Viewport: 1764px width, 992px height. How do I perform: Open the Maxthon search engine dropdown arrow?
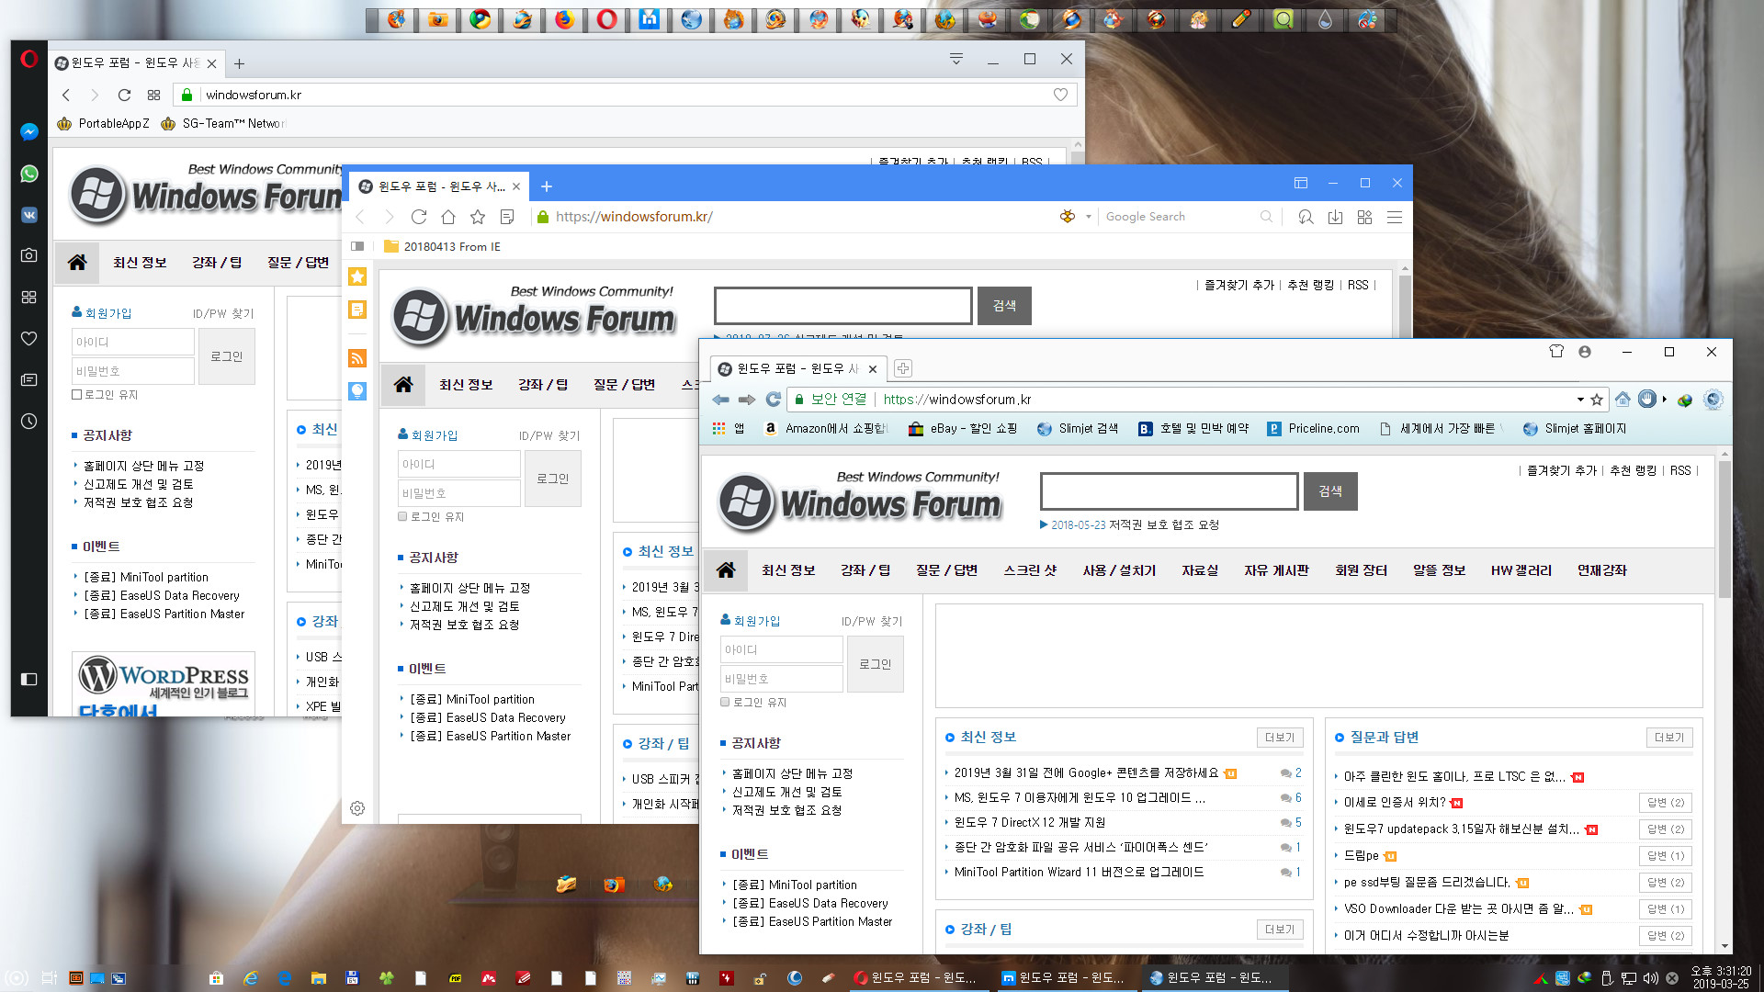(x=1089, y=217)
